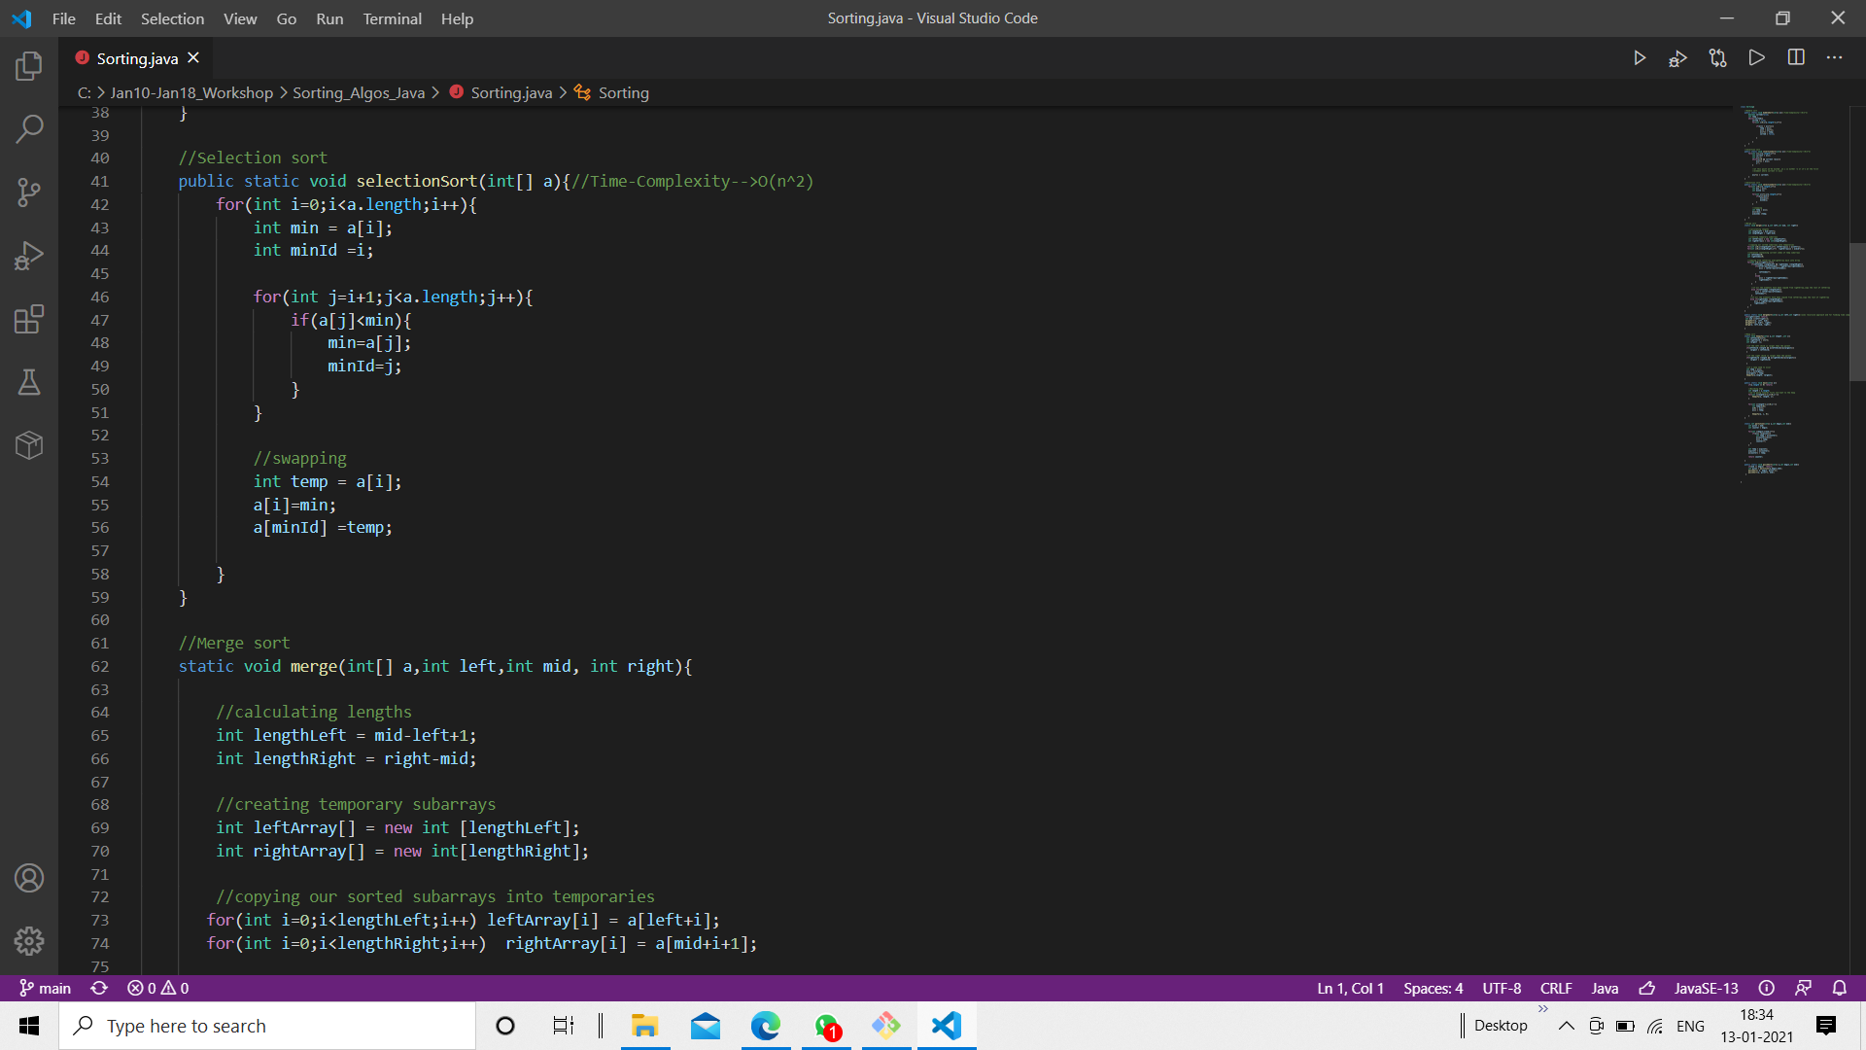The width and height of the screenshot is (1866, 1050).
Task: Open the Explorer view in activity bar
Action: 29,66
